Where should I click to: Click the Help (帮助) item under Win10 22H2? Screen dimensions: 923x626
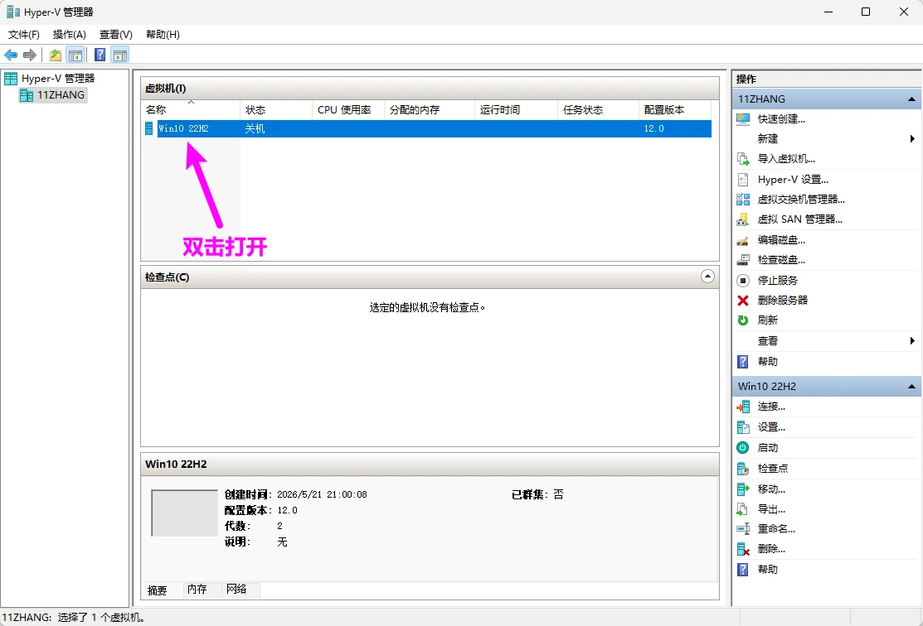[768, 570]
